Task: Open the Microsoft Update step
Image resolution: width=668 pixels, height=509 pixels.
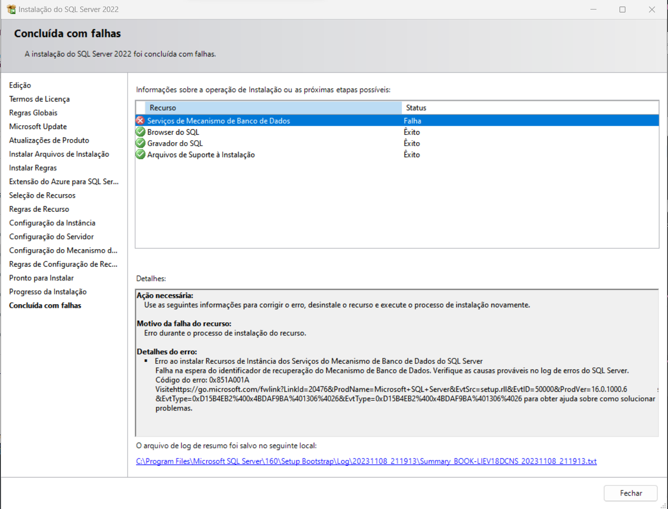Action: click(x=38, y=127)
